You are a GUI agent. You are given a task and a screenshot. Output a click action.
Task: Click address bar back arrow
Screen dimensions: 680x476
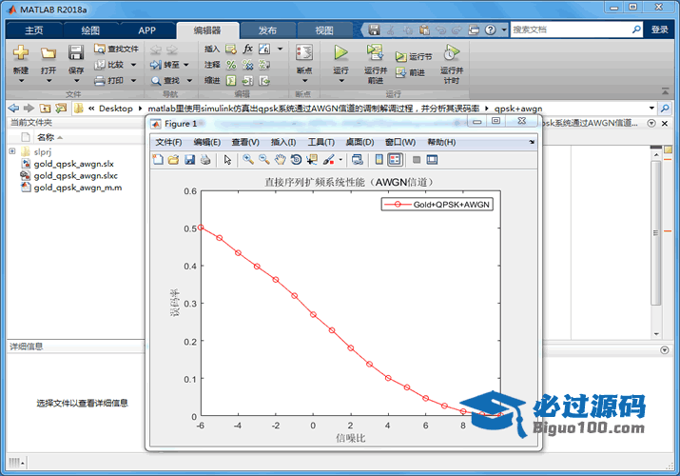(13, 108)
